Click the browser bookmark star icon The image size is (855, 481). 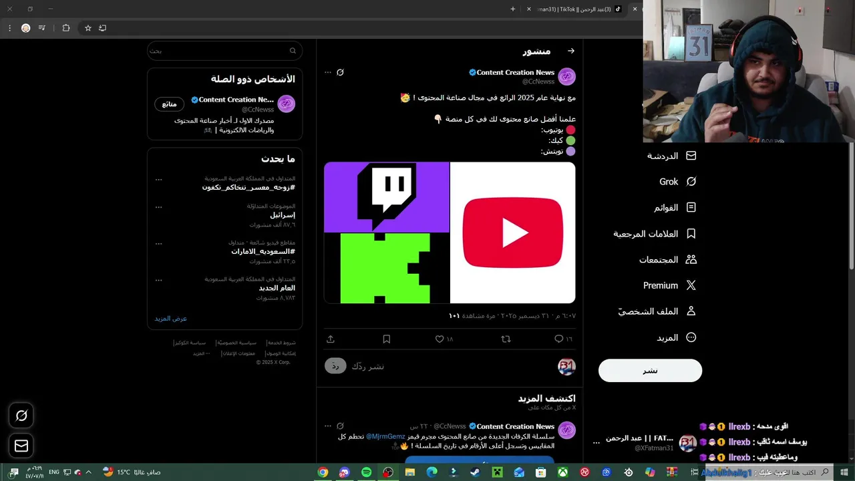click(x=88, y=28)
